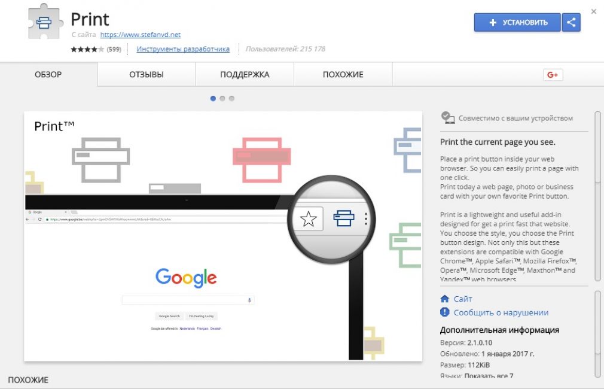Close the extension details dialog
Viewport: 604px width, 389px height.
[x=594, y=11]
